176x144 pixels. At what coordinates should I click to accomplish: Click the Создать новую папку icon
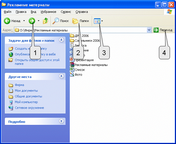[x=11, y=49]
